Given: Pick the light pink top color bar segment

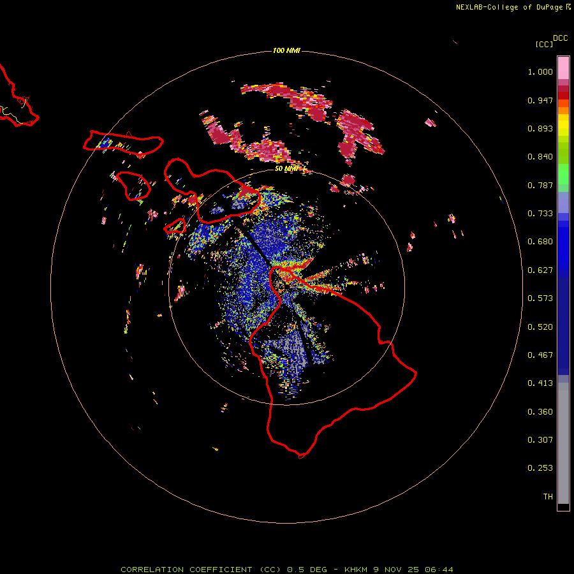Looking at the screenshot, I should click(563, 68).
